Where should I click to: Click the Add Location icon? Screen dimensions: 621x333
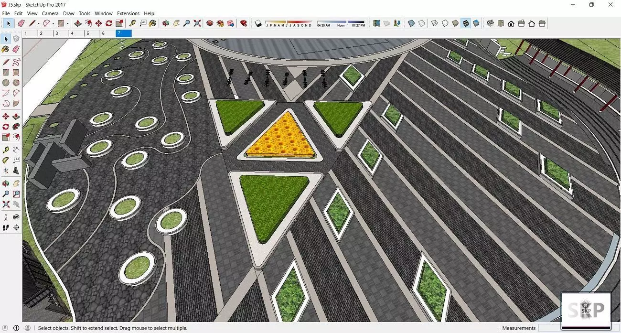376,23
